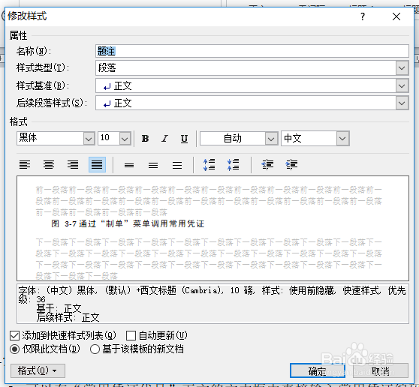The width and height of the screenshot is (419, 387).
Task: Increase paragraph indent
Action: 291,165
